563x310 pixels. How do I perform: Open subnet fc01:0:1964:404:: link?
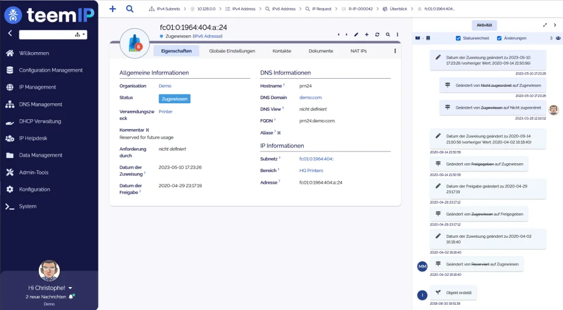316,159
